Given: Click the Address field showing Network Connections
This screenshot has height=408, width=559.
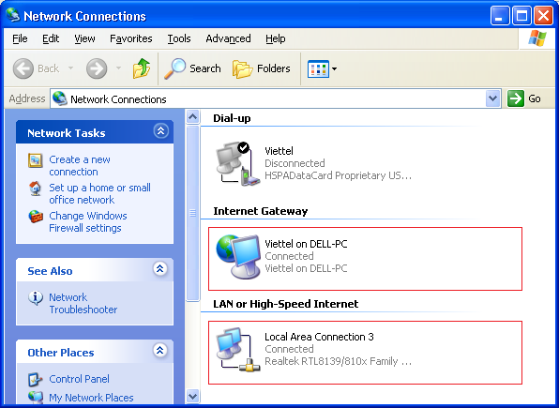Looking at the screenshot, I should tap(275, 98).
